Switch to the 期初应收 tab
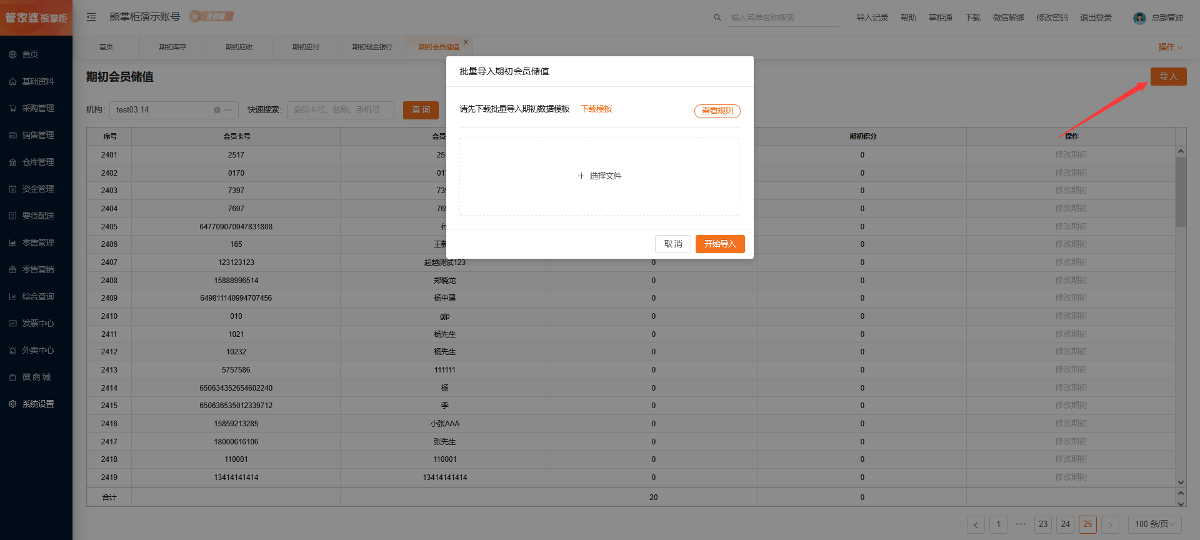This screenshot has height=540, width=1200. click(239, 47)
